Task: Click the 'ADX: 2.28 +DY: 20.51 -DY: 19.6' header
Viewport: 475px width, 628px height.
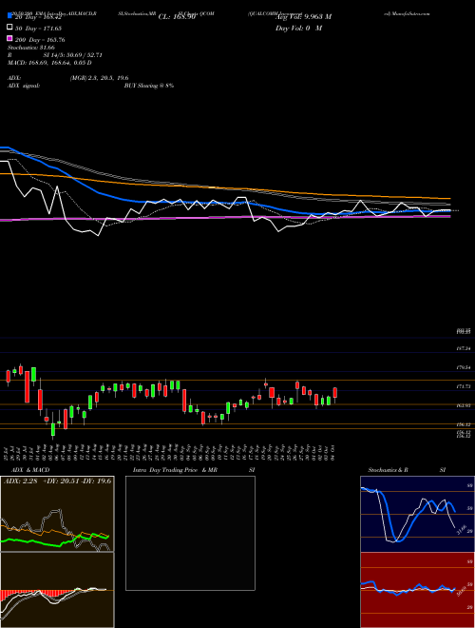Action: point(57,481)
